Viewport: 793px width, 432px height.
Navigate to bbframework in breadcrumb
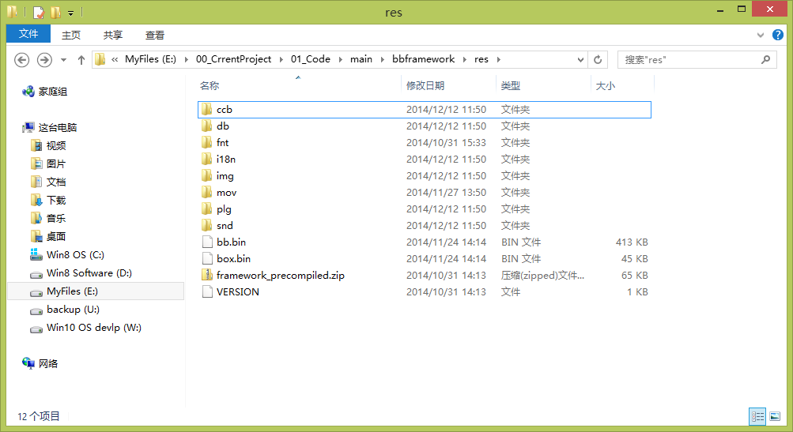[x=423, y=59]
